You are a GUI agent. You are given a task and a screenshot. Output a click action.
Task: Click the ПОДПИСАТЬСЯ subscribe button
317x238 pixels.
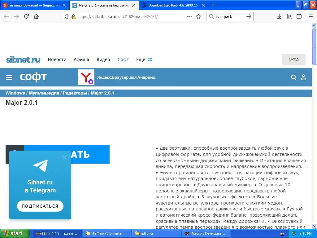(x=40, y=206)
